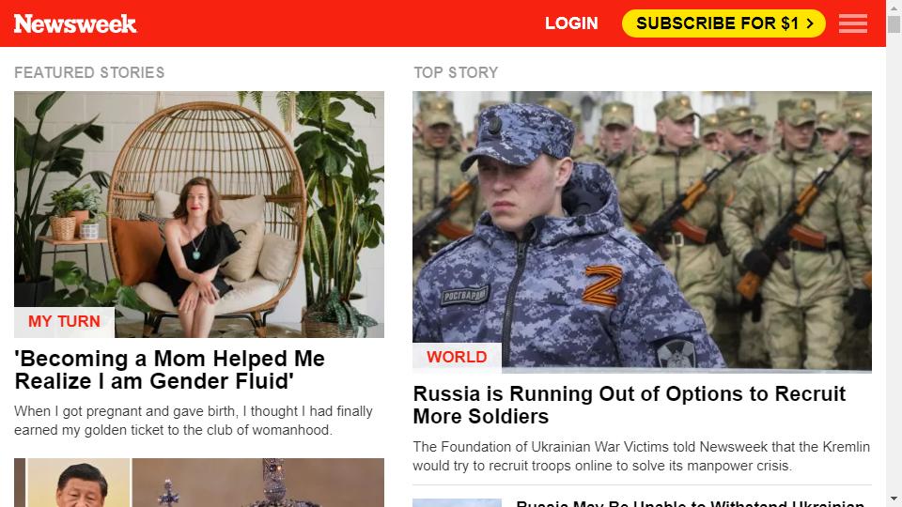Click the woman in wicker chair photo

pos(199,214)
